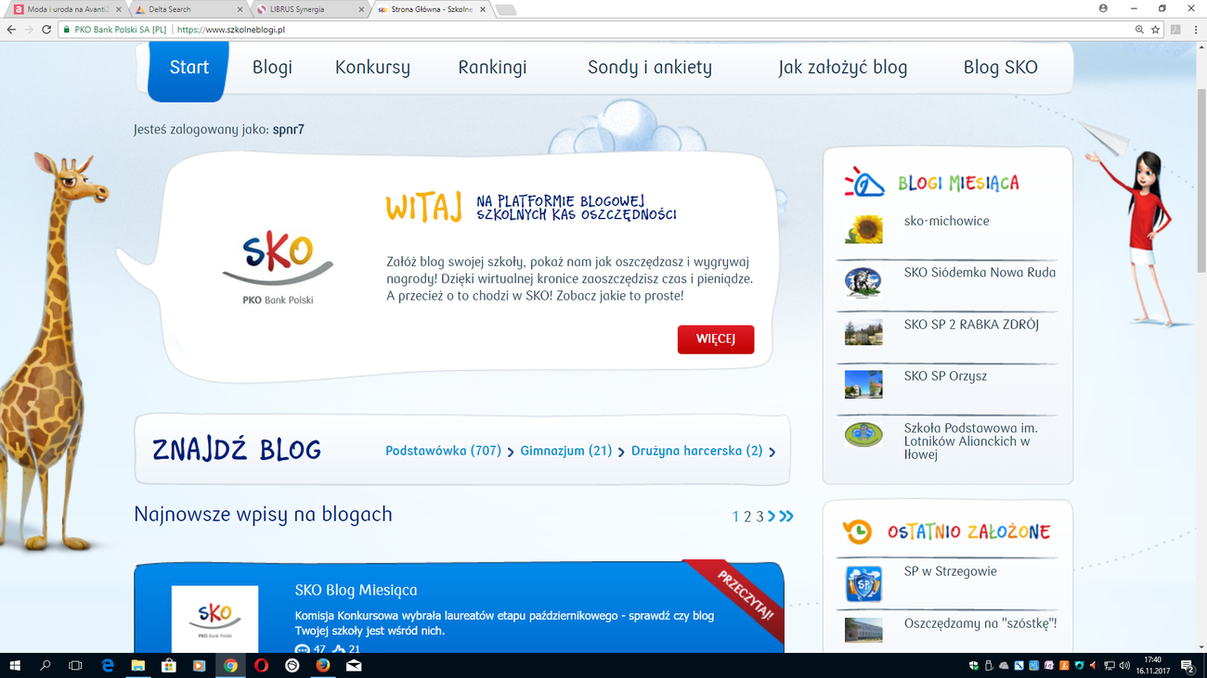Open the Blogi menu item
The width and height of the screenshot is (1207, 678).
pyautogui.click(x=272, y=68)
